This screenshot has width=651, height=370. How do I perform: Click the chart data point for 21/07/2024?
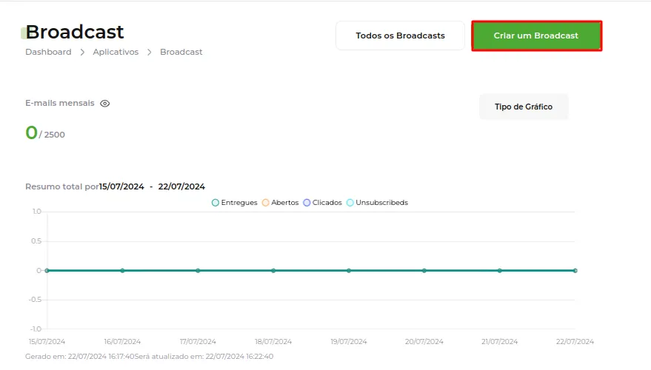(500, 270)
